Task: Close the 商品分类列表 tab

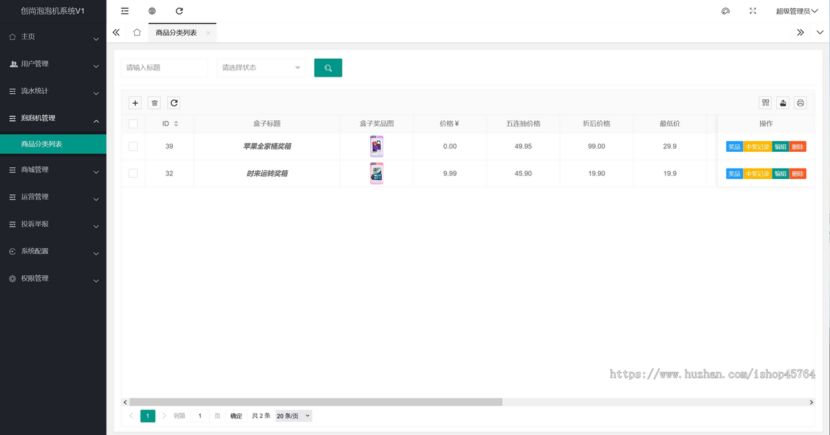Action: [x=208, y=33]
